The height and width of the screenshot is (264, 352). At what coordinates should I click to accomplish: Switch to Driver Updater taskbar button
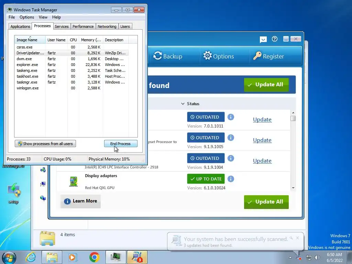137,257
